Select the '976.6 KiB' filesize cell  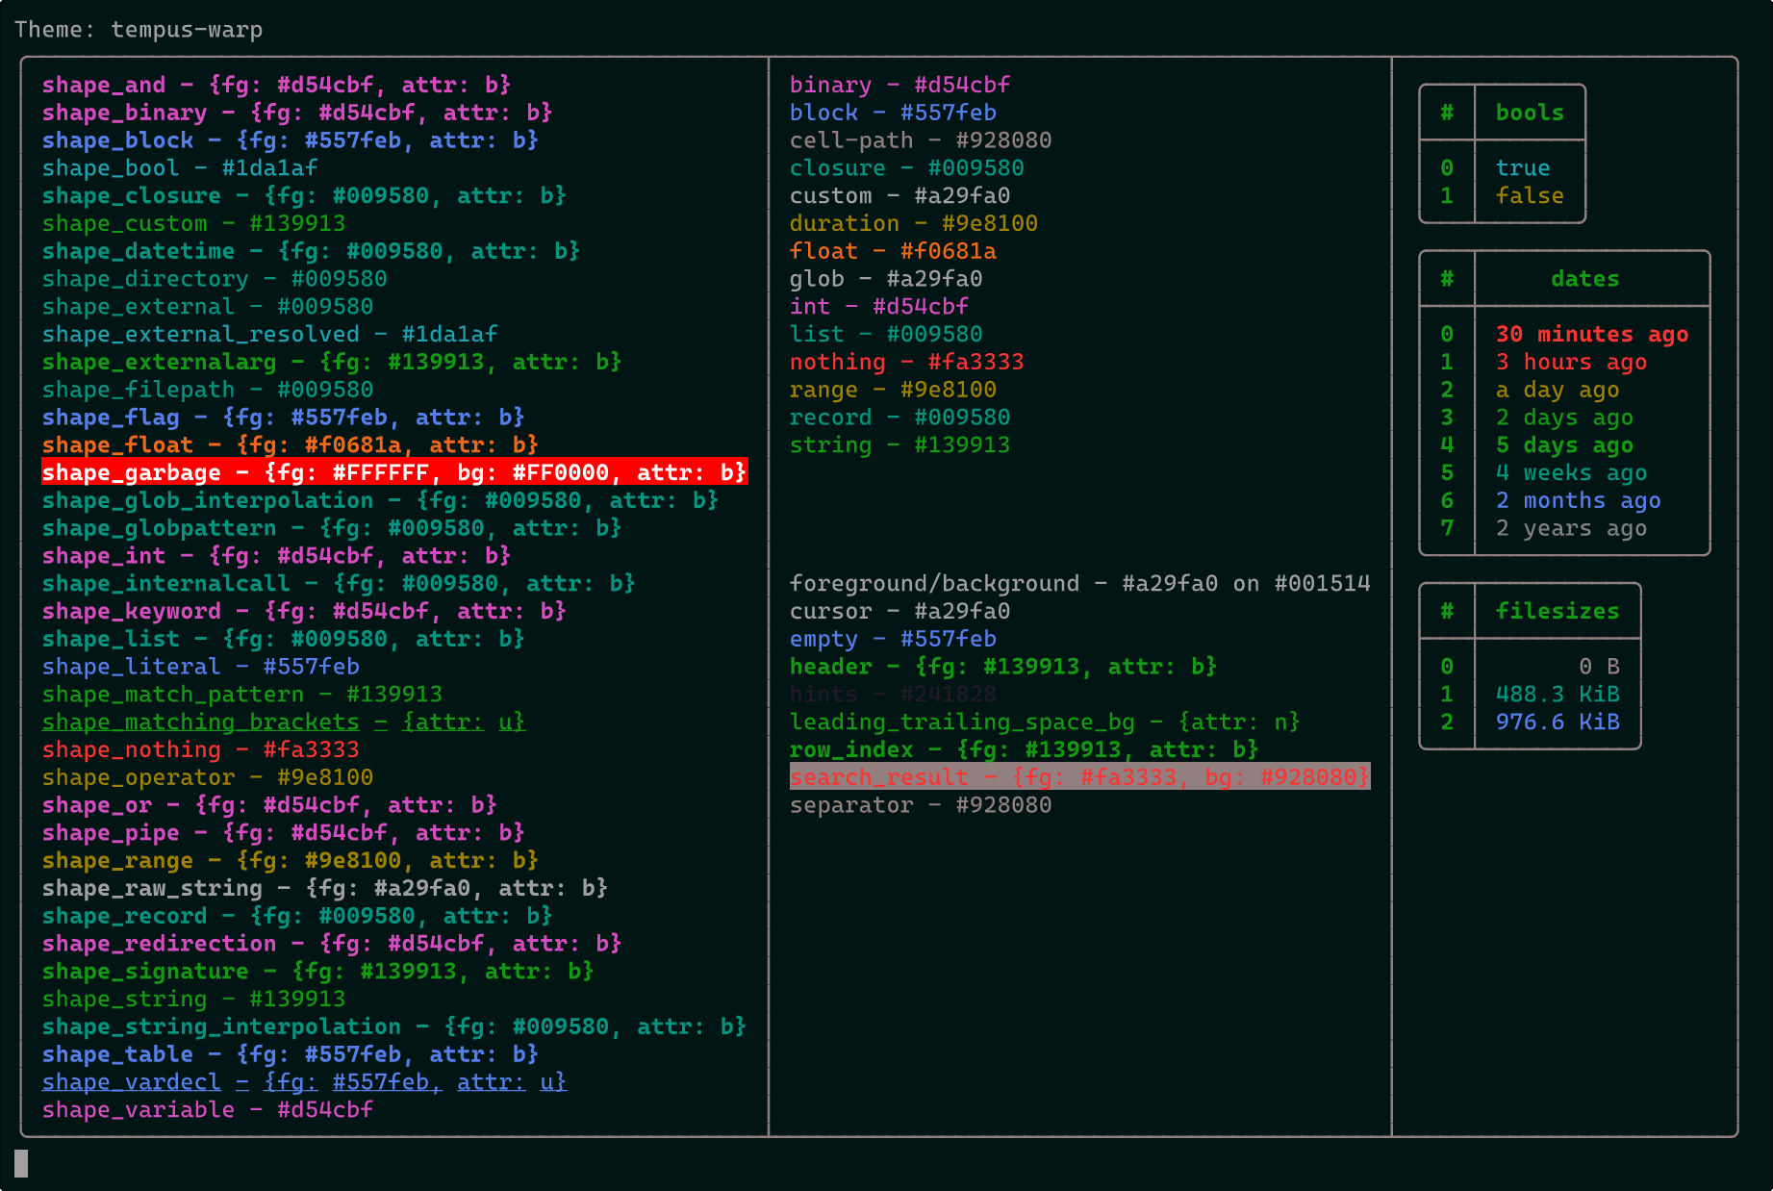(x=1558, y=722)
